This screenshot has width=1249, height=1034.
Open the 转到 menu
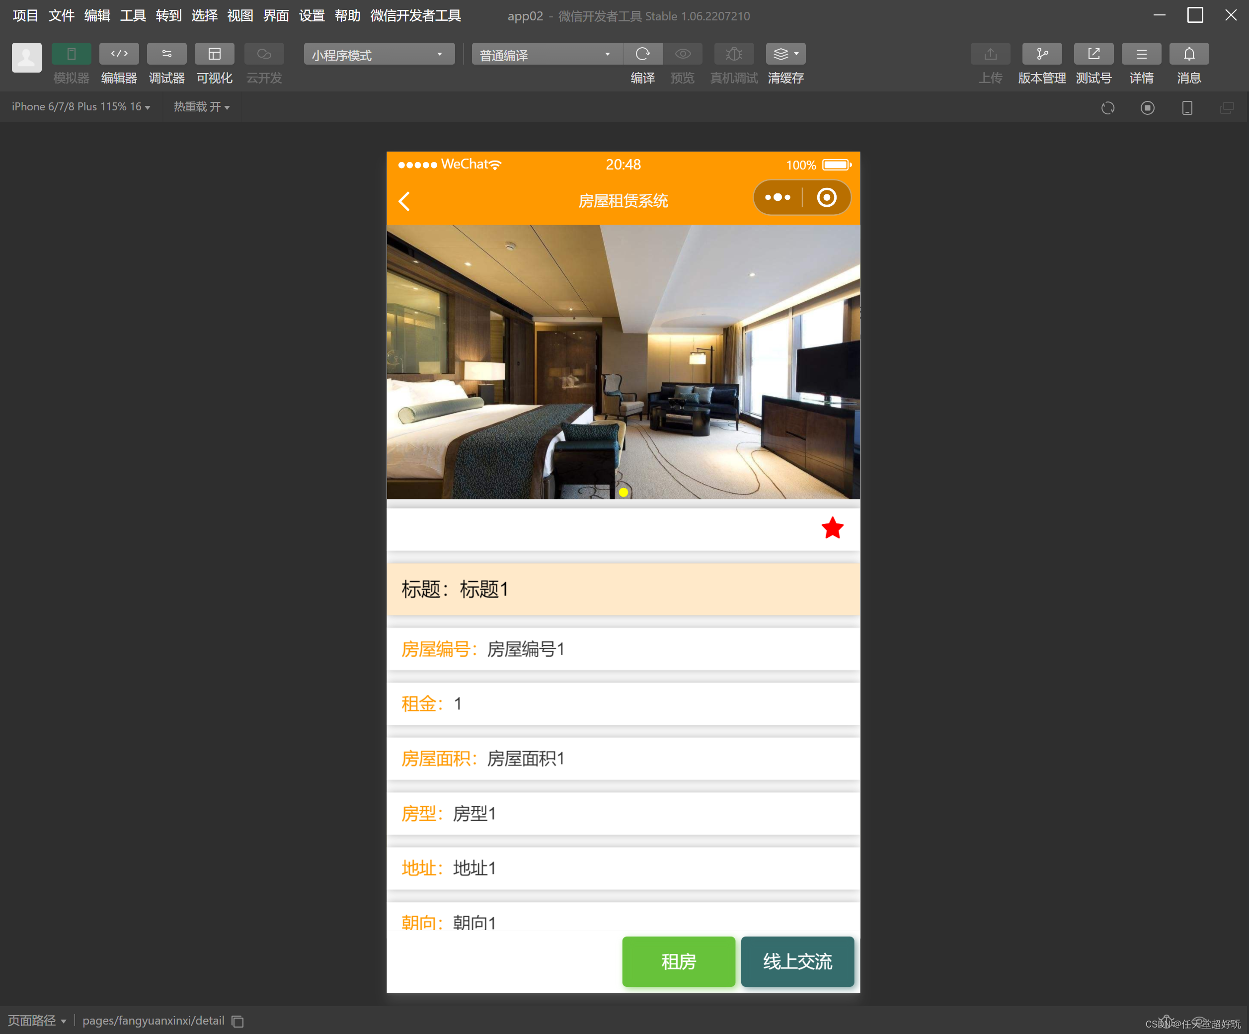pos(168,15)
